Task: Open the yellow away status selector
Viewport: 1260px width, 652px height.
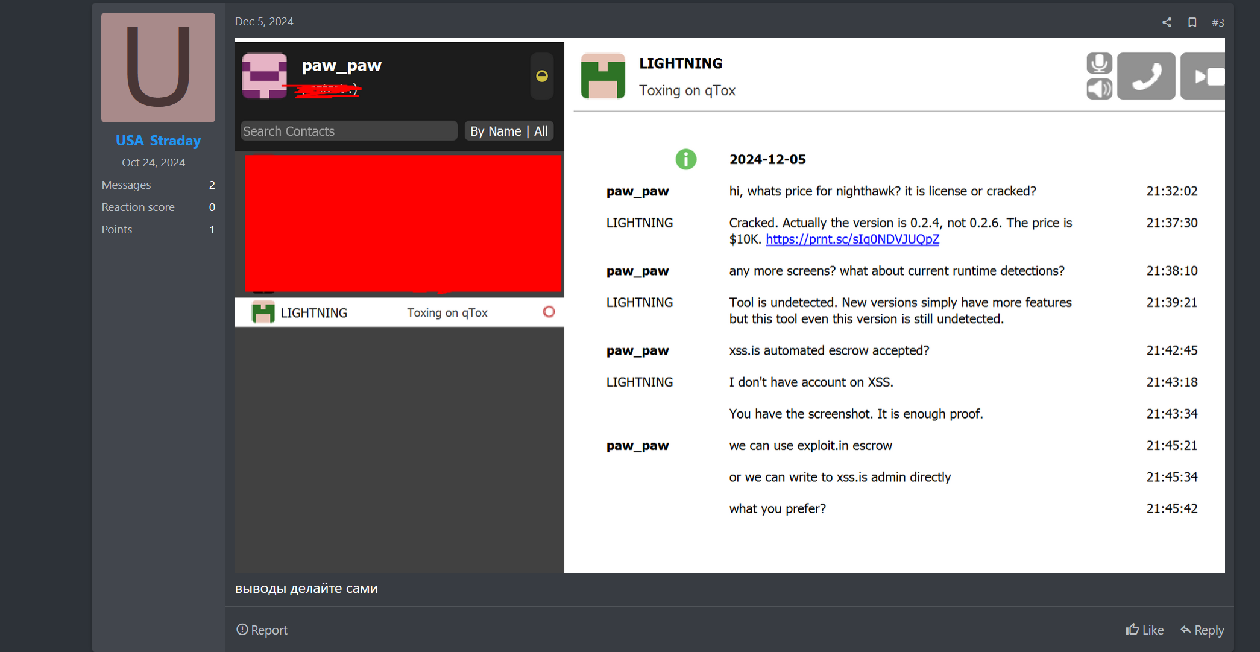Action: coord(541,76)
